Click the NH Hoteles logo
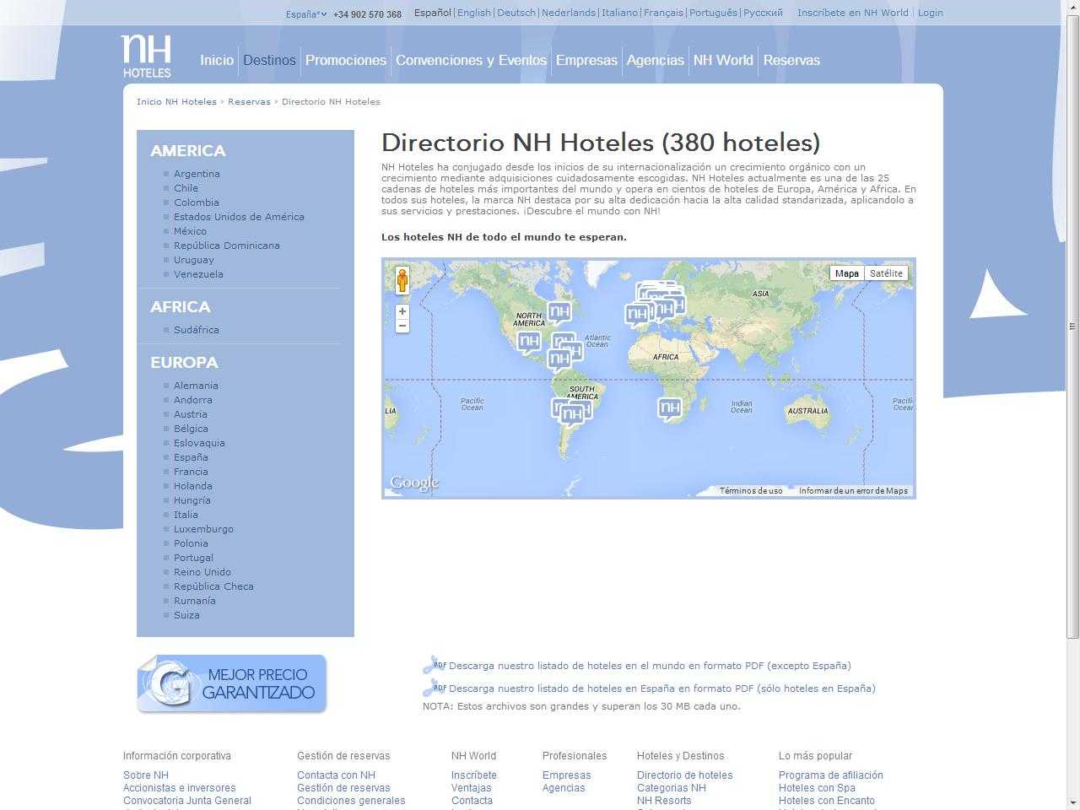The height and width of the screenshot is (810, 1080). point(147,57)
